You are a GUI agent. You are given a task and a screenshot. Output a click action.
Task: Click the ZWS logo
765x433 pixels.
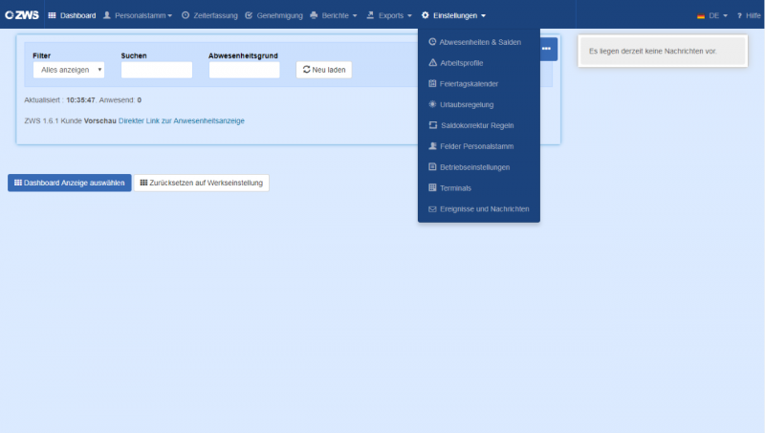point(22,15)
